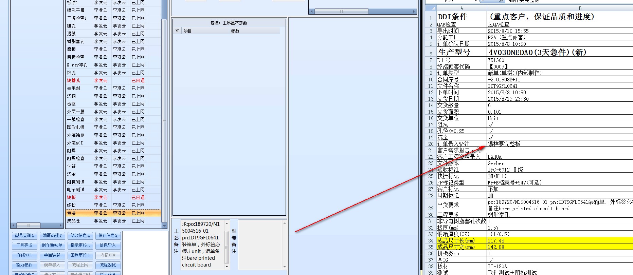Select the 树脂塞孔 process row

pos(113,41)
